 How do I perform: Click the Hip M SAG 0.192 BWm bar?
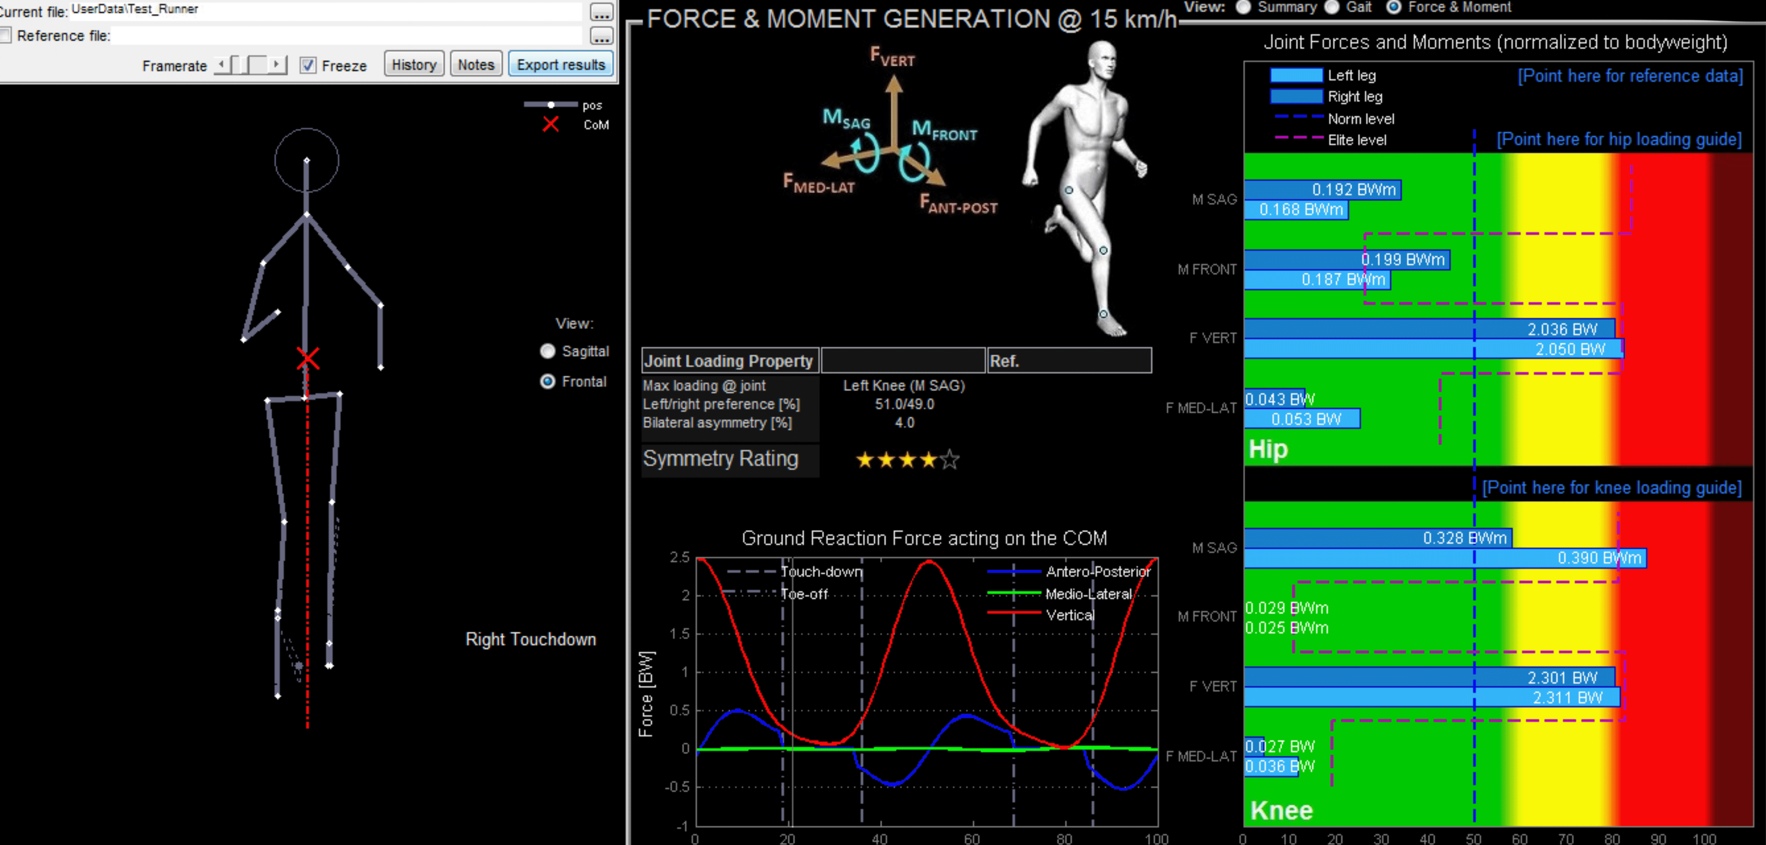click(x=1322, y=190)
